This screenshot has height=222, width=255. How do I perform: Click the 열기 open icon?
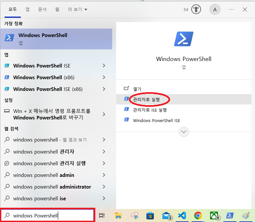[x=126, y=88]
